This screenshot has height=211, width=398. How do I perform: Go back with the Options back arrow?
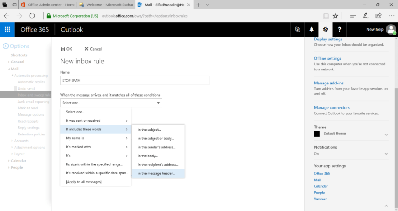coord(5,46)
